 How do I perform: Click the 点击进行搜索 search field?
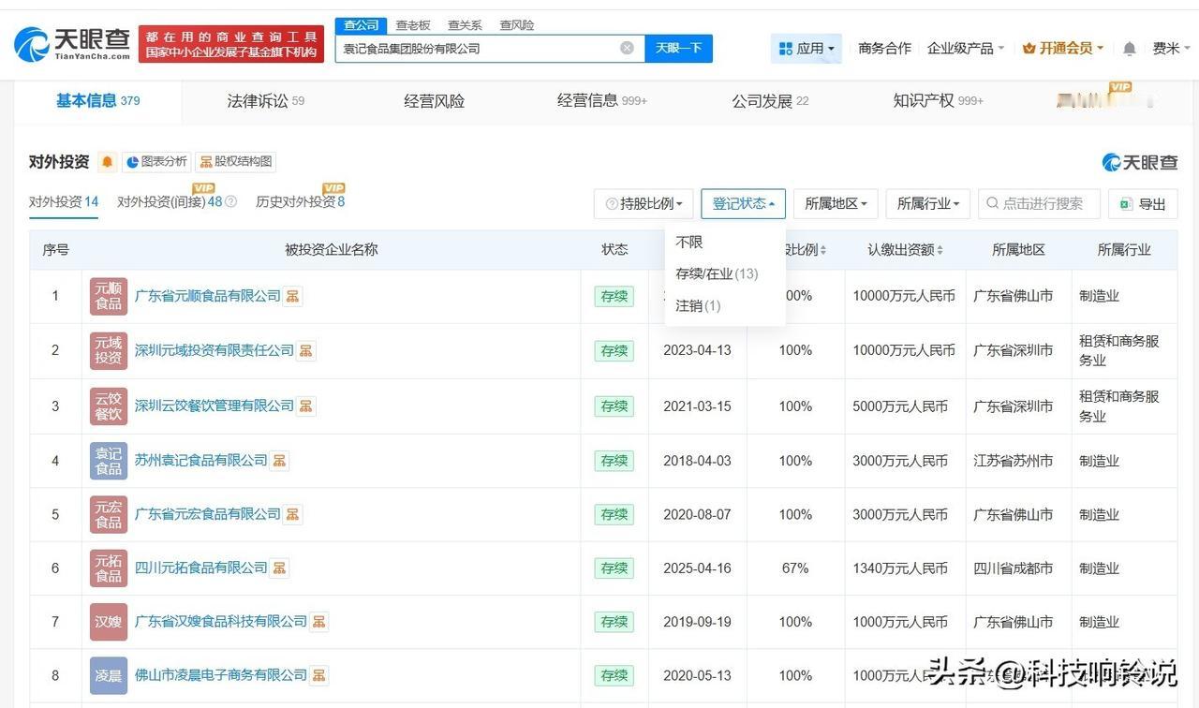tap(1041, 203)
